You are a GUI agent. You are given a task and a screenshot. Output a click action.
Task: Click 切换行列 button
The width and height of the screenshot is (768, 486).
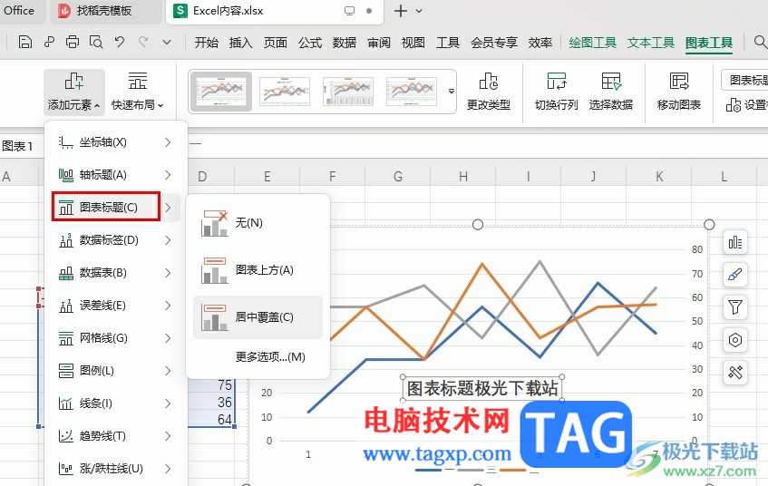pos(557,92)
